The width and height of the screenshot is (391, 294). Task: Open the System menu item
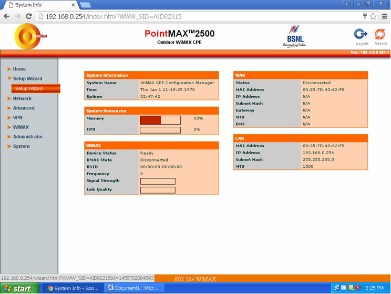(x=21, y=146)
